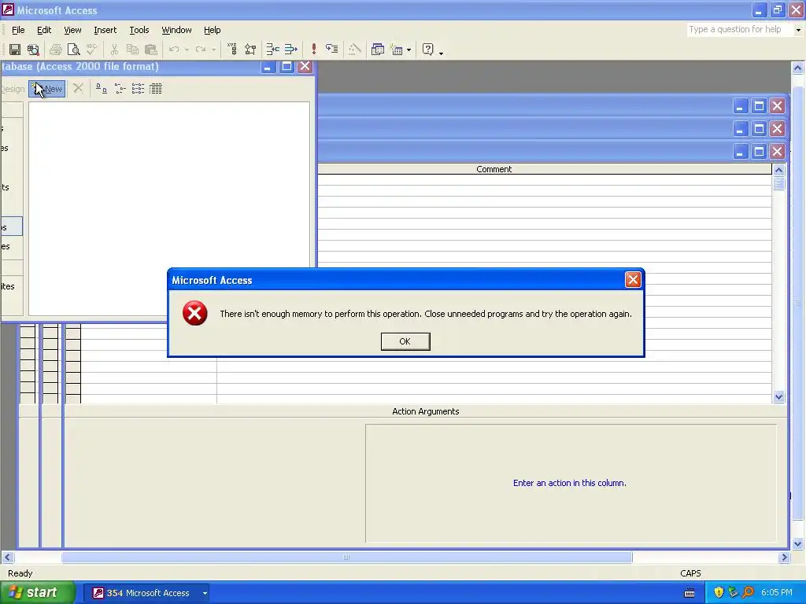806x604 pixels.
Task: Open the Tools menu
Action: pos(139,30)
